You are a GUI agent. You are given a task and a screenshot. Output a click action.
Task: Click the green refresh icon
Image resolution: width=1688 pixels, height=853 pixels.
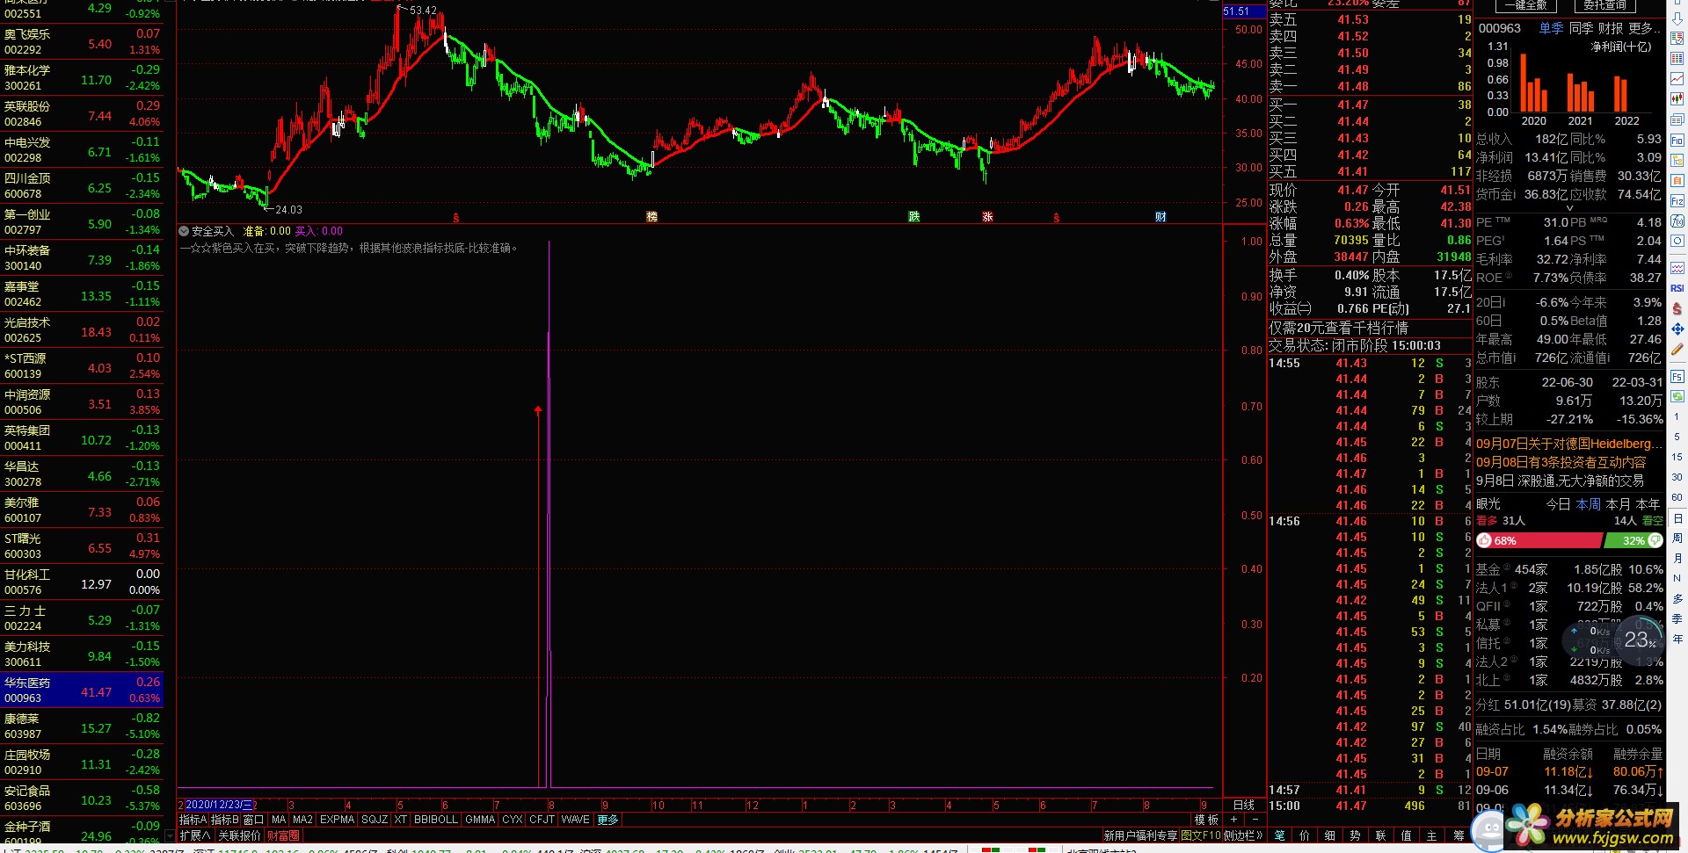coord(1677,395)
